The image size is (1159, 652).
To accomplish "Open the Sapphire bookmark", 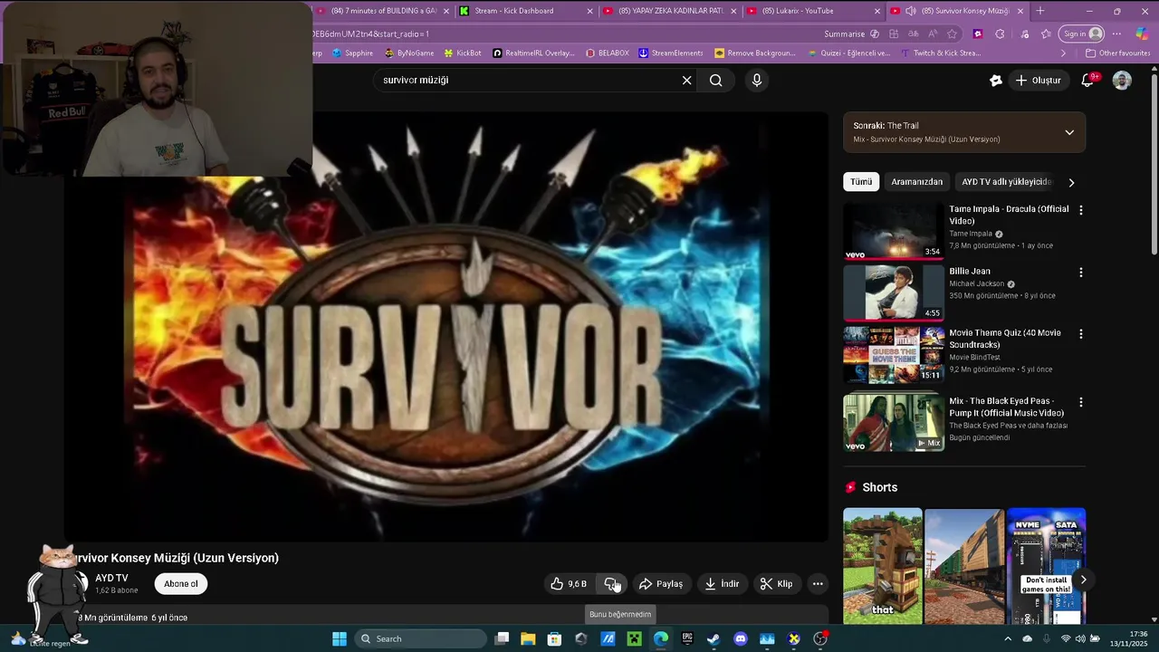I will pyautogui.click(x=353, y=53).
